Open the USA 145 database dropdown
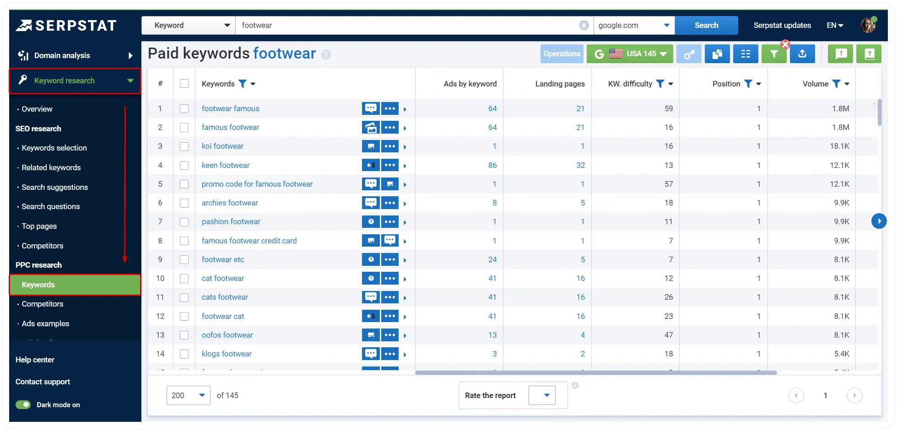The height and width of the screenshot is (431, 897). tap(630, 54)
